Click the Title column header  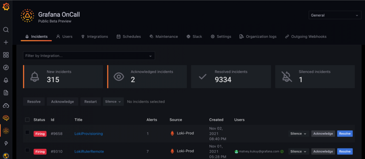(x=78, y=120)
